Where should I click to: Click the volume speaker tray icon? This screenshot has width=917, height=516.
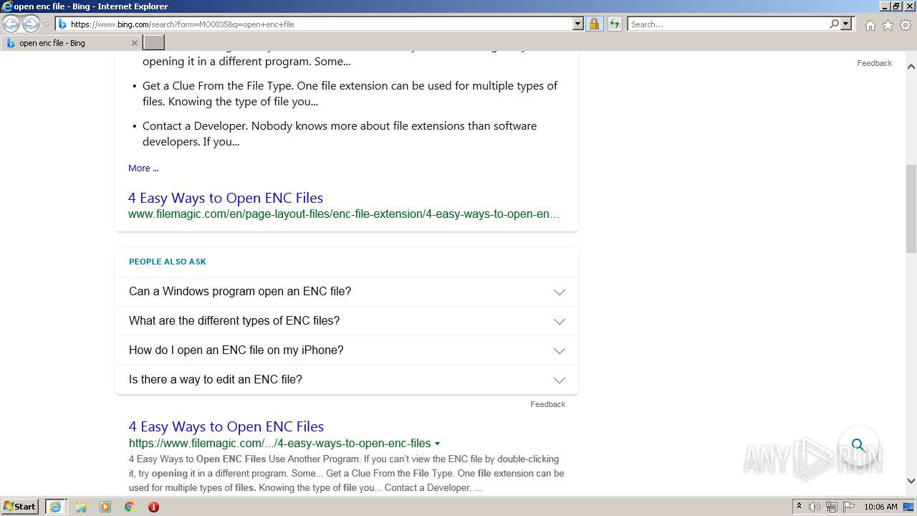click(815, 507)
